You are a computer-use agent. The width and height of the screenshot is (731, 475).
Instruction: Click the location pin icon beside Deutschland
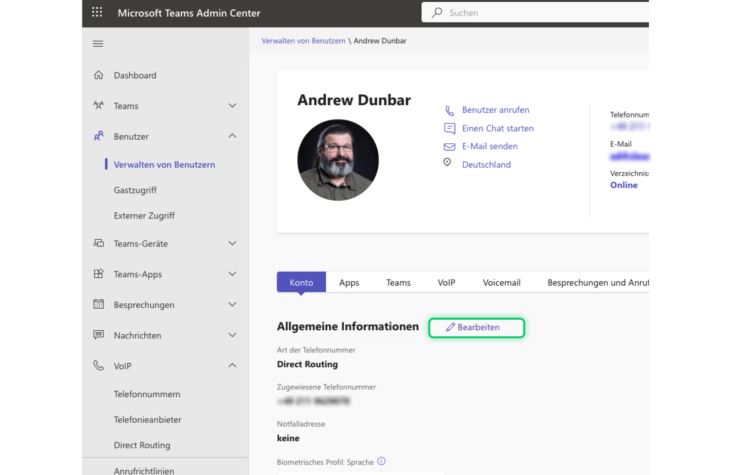[x=447, y=162]
